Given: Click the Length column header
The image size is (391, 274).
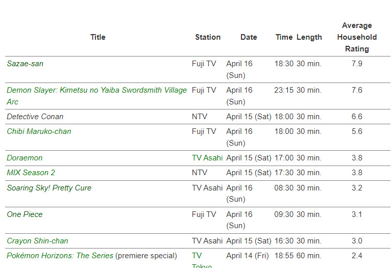Looking at the screenshot, I should pos(309,37).
